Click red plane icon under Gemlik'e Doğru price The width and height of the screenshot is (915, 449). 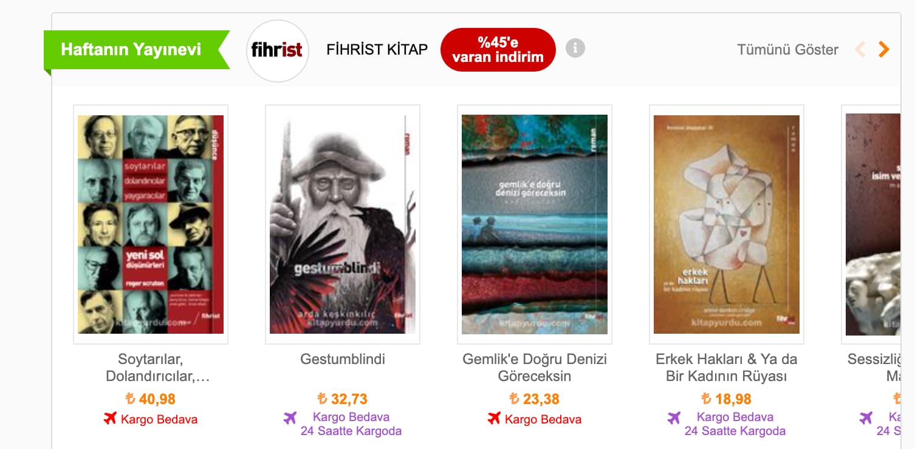[494, 418]
